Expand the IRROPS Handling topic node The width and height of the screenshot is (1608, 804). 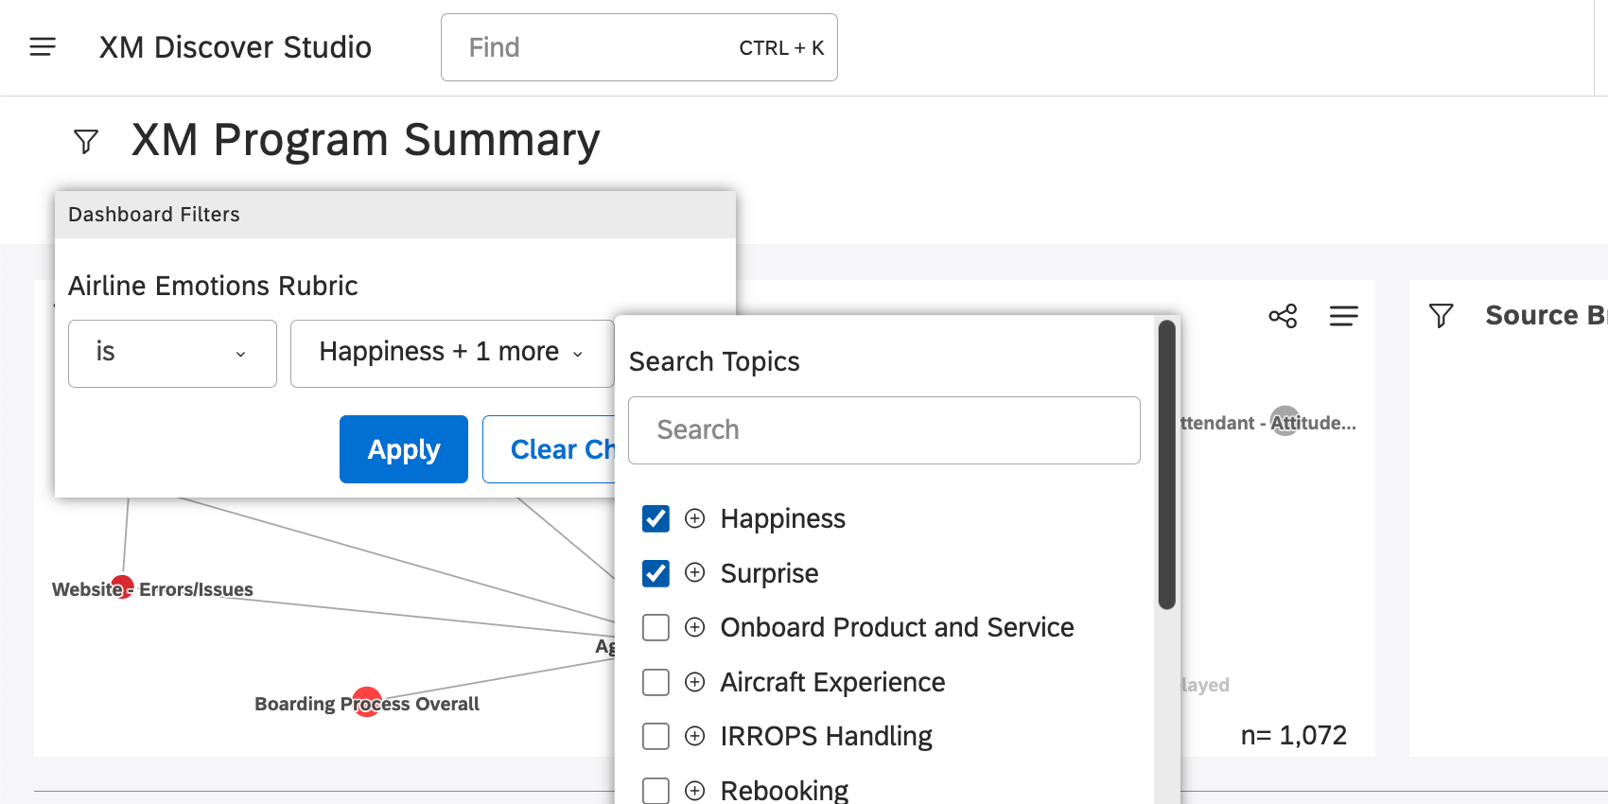point(695,736)
